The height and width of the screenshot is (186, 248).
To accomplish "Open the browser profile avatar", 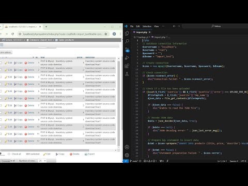I will tap(114, 34).
